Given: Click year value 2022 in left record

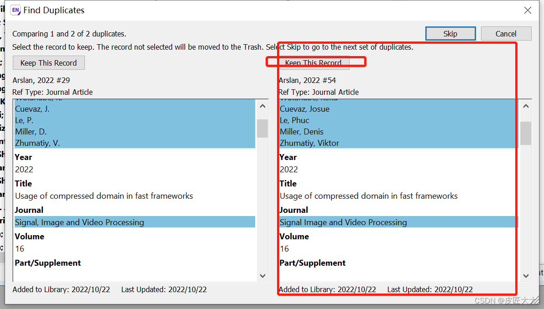Looking at the screenshot, I should pos(24,170).
